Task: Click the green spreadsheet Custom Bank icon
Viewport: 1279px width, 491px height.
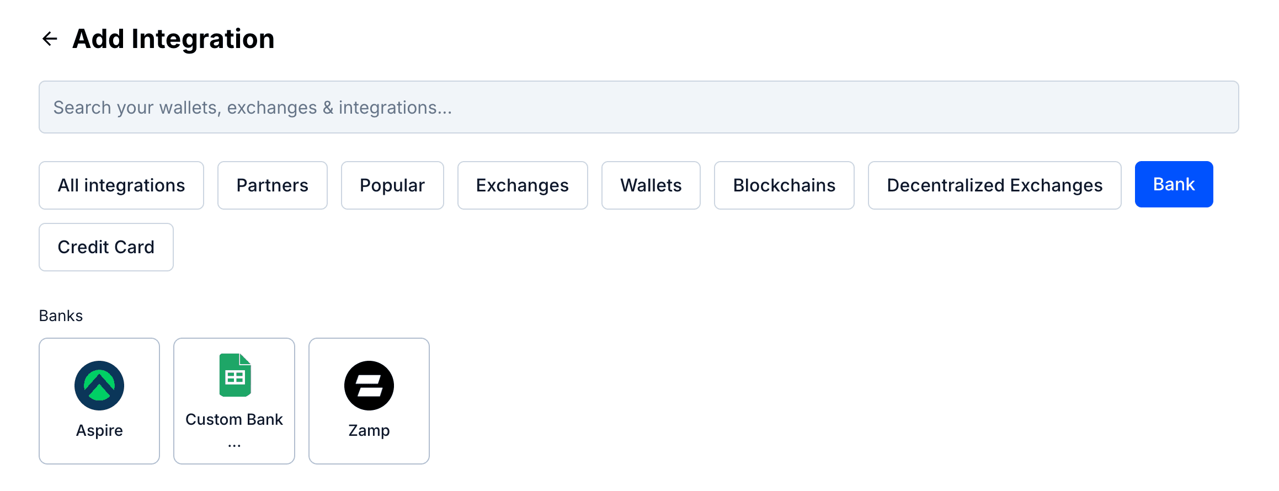Action: 235,375
